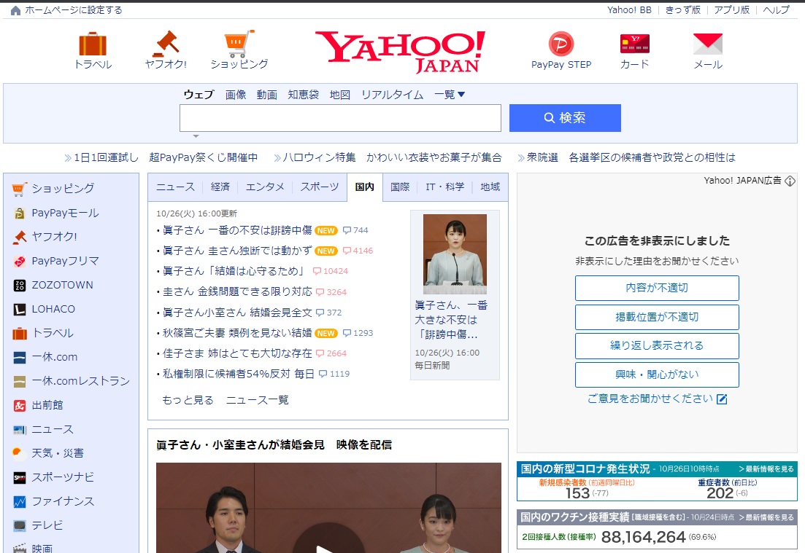Image resolution: width=805 pixels, height=553 pixels.
Task: Click the LOHACO sidebar icon
Action: coord(19,310)
